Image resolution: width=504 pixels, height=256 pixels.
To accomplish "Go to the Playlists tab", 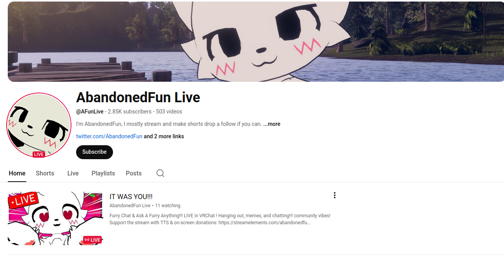I will 103,173.
